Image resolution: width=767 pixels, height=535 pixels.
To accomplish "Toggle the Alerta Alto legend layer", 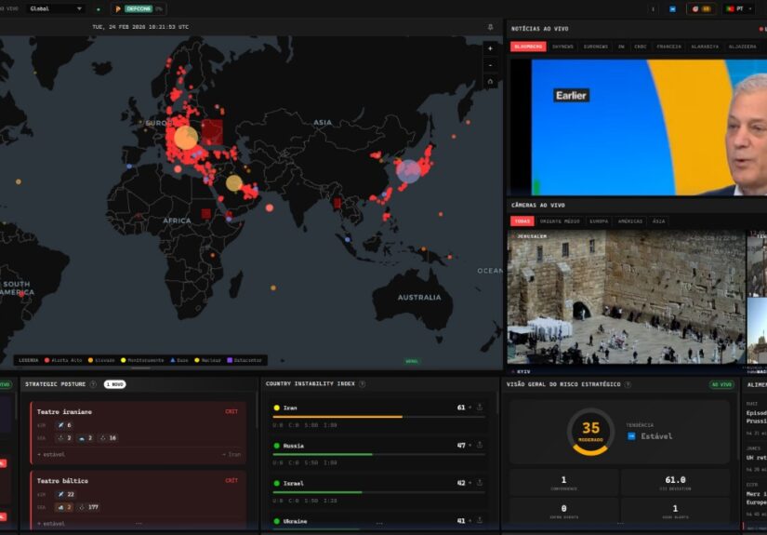I will (64, 360).
